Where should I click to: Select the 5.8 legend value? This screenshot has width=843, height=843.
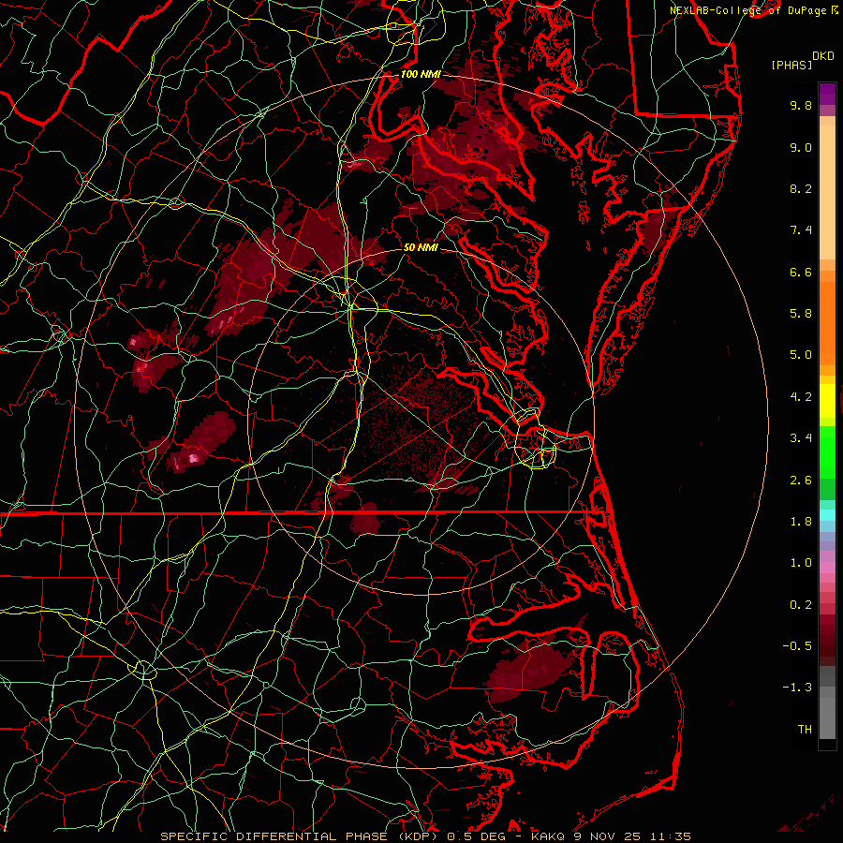(801, 314)
